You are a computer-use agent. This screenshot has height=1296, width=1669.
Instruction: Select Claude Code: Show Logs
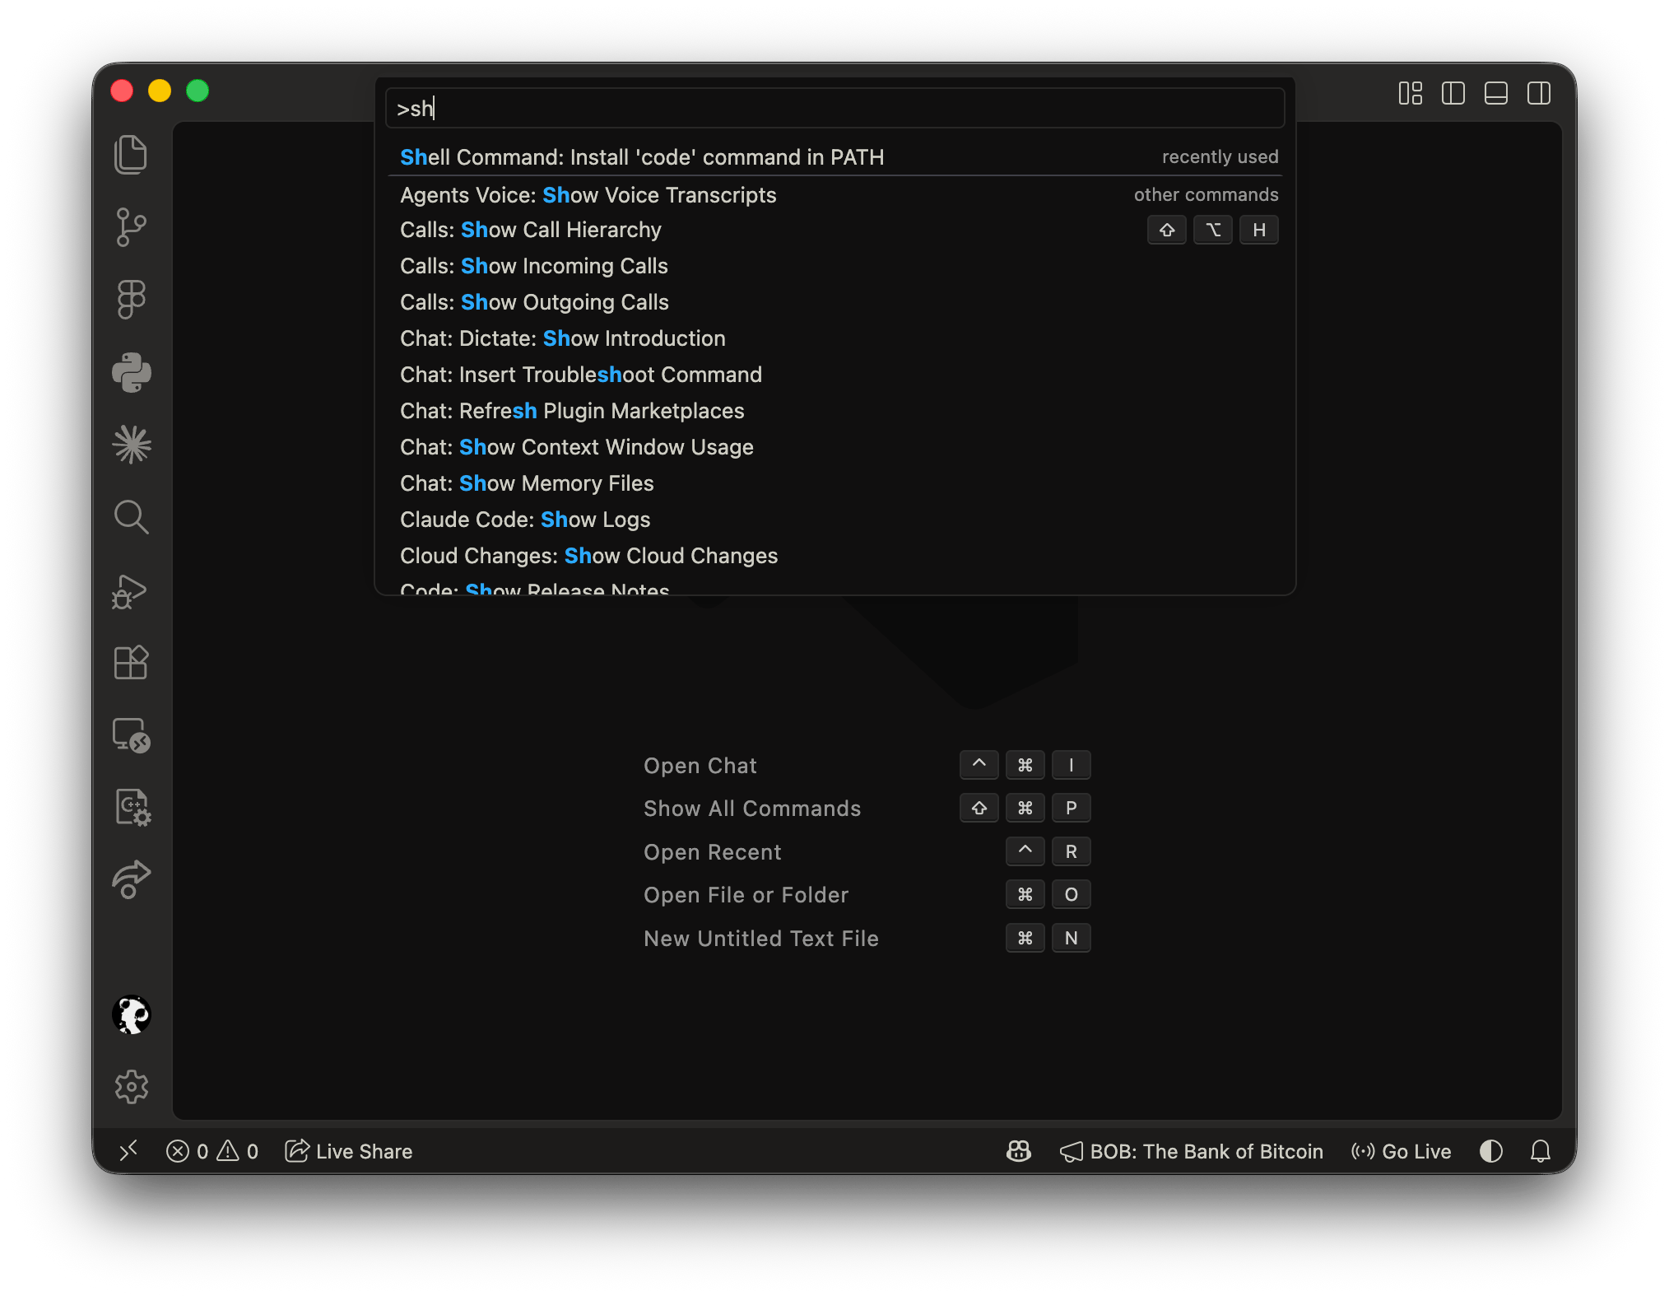coord(835,520)
